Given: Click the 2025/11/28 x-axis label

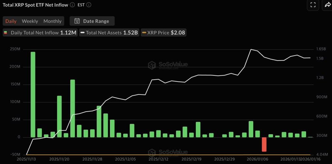Looking at the screenshot, I should pos(92,159).
